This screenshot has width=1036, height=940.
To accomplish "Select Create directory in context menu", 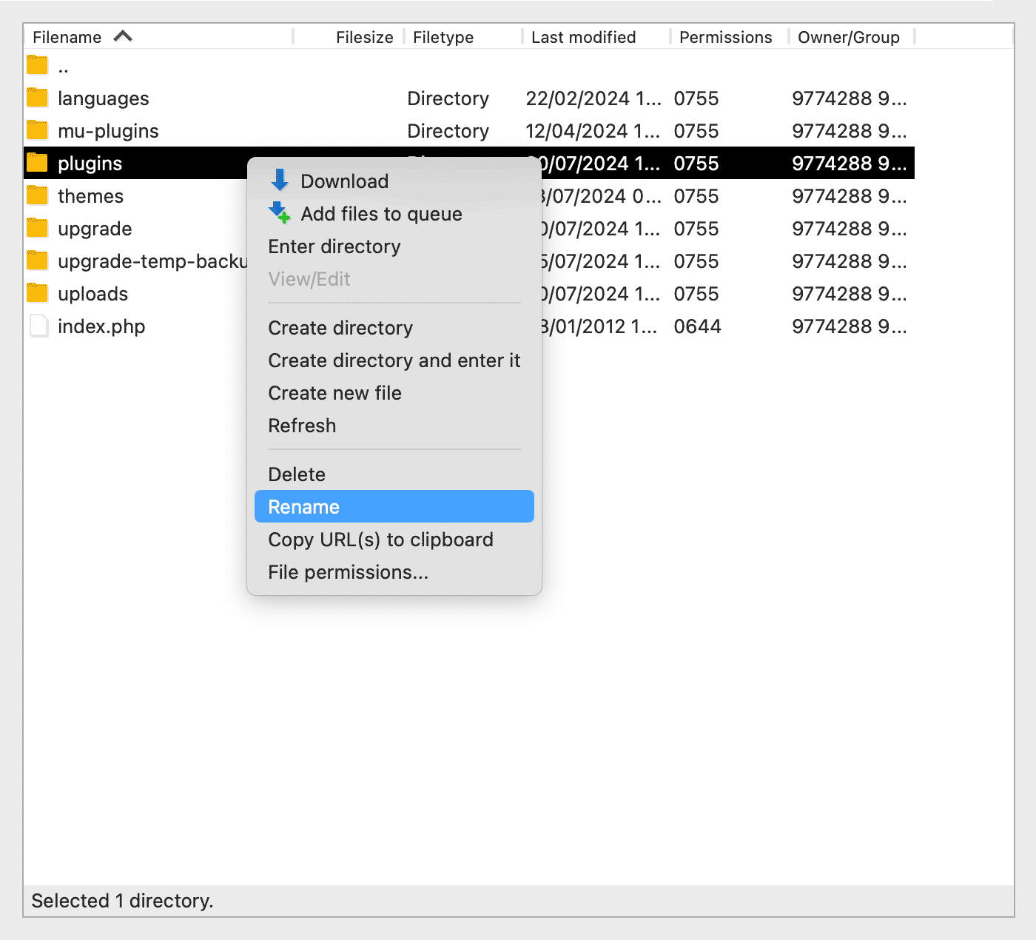I will [x=394, y=327].
